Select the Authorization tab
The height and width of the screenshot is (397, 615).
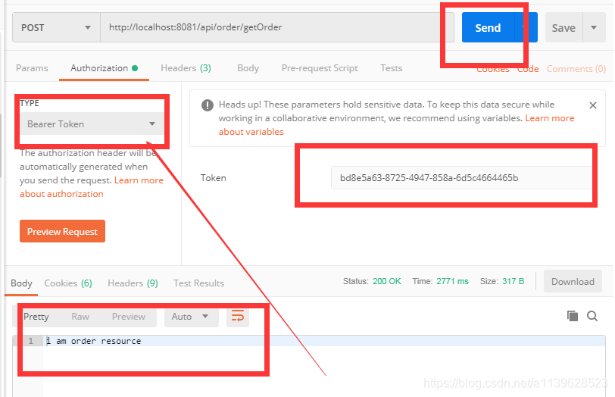(104, 68)
